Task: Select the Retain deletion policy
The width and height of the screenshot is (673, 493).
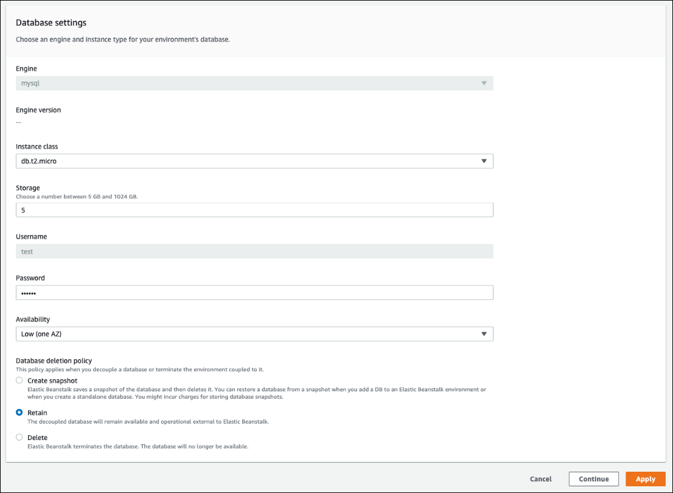Action: click(19, 413)
